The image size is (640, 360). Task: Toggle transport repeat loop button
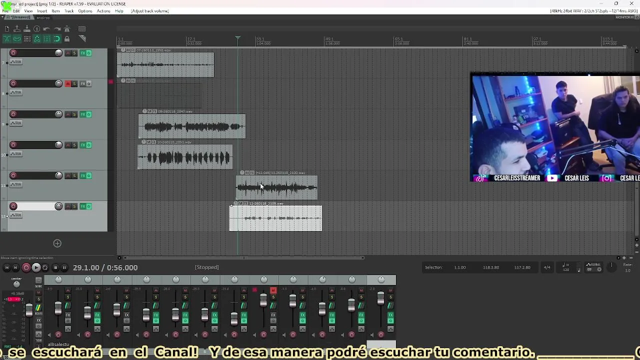[x=45, y=267]
